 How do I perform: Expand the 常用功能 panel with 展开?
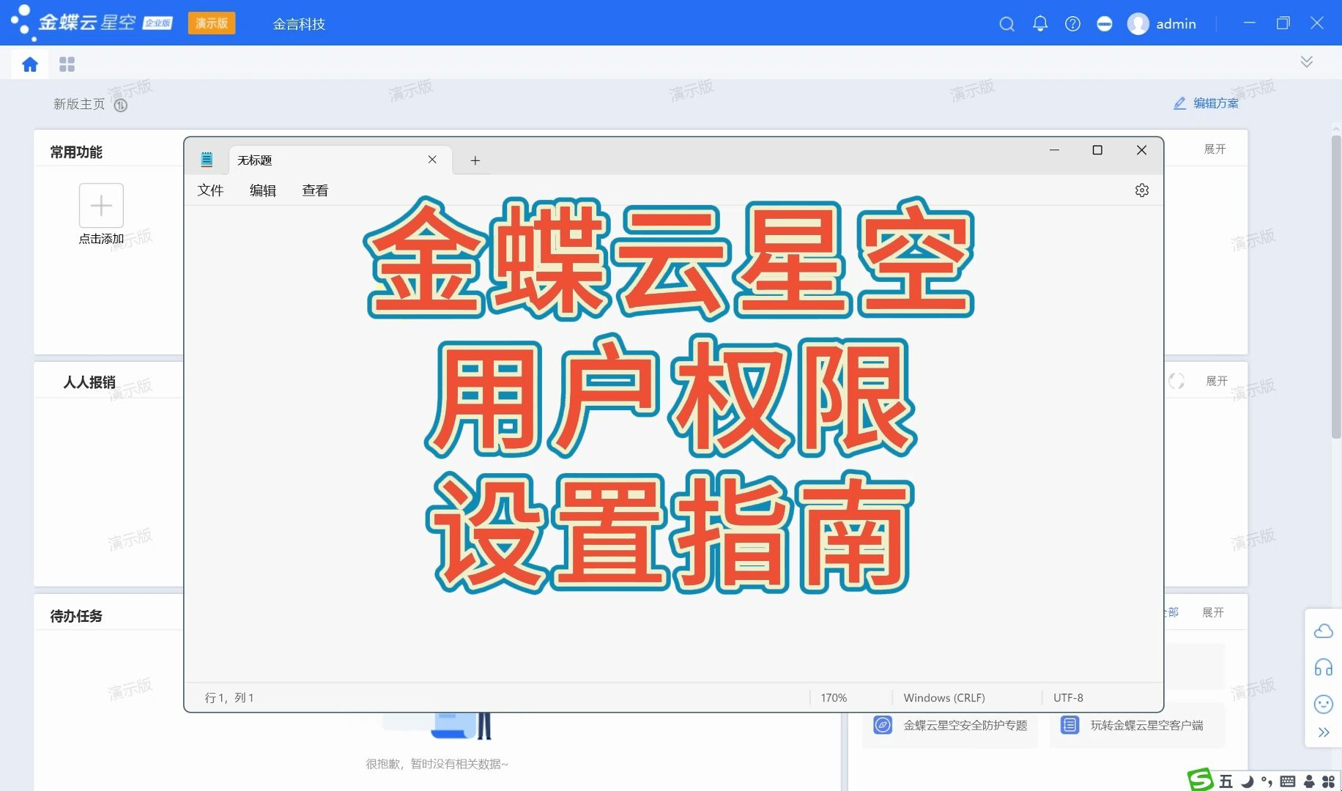click(x=1215, y=149)
